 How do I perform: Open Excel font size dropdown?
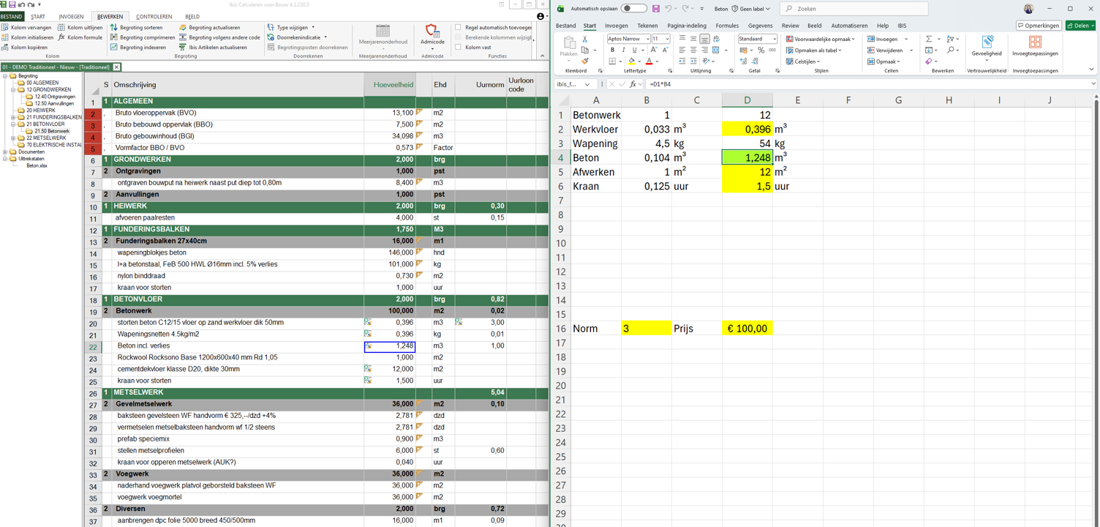pos(667,39)
